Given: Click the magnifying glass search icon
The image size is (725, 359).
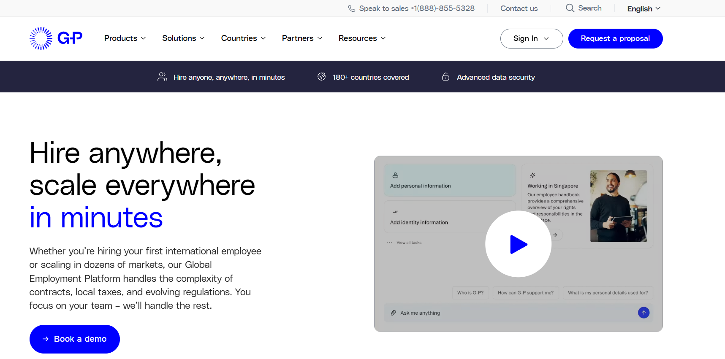Looking at the screenshot, I should (570, 8).
